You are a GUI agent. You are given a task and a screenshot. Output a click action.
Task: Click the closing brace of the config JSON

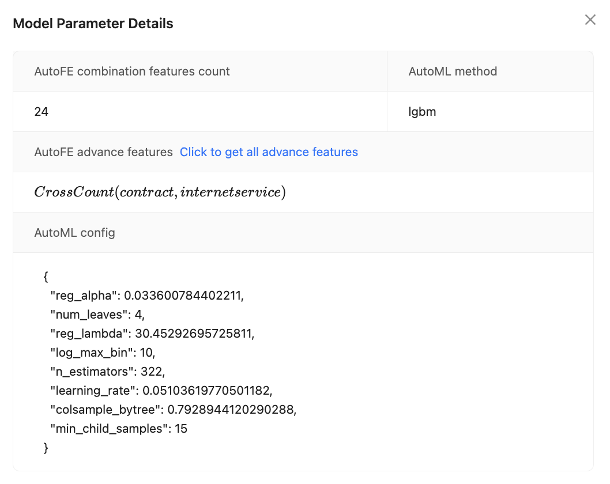(x=46, y=448)
